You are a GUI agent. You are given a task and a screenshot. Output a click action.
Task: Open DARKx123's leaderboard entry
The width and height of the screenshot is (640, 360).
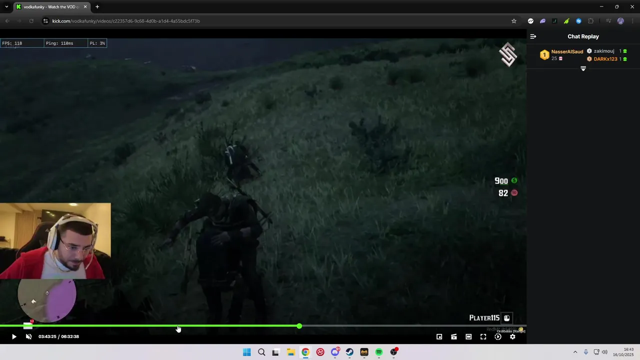click(x=605, y=59)
